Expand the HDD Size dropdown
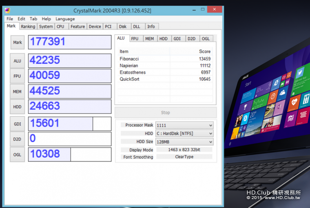The height and width of the screenshot is (208, 310). [x=184, y=142]
